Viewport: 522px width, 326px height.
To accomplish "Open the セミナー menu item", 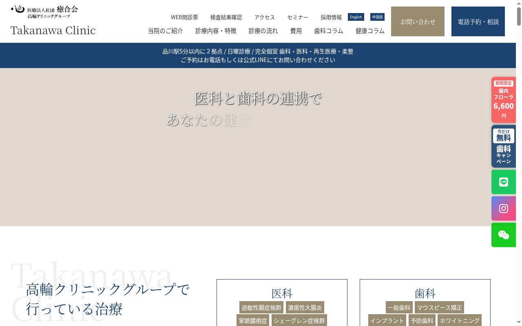I will [298, 17].
